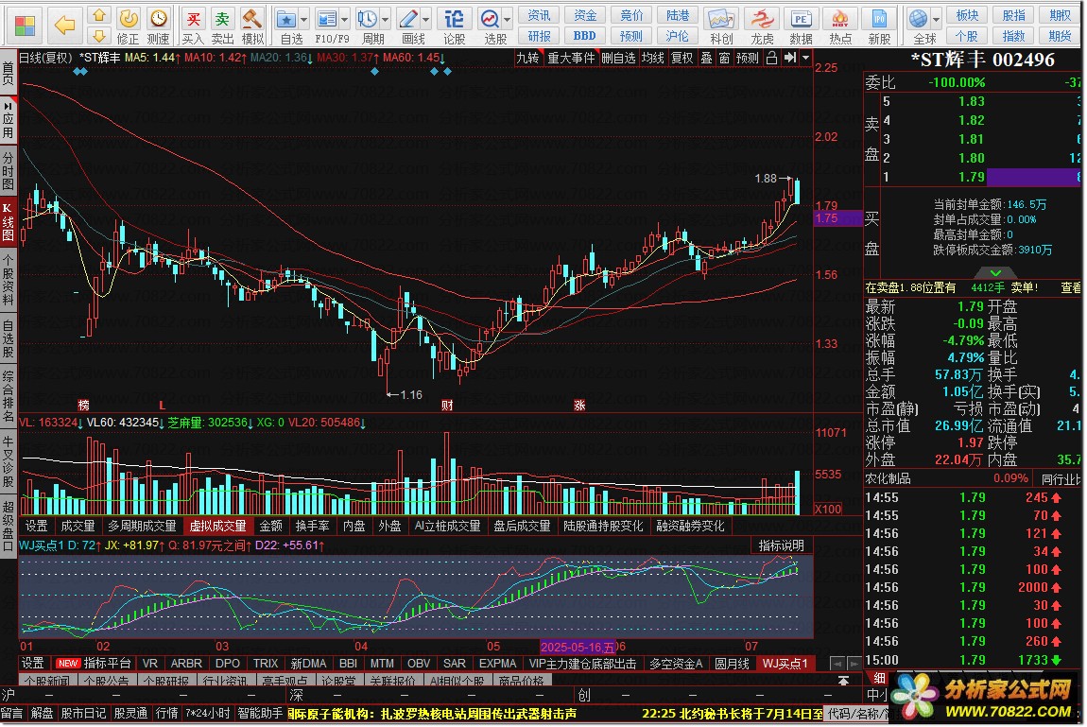Open 指标说明 indicator description

782,546
